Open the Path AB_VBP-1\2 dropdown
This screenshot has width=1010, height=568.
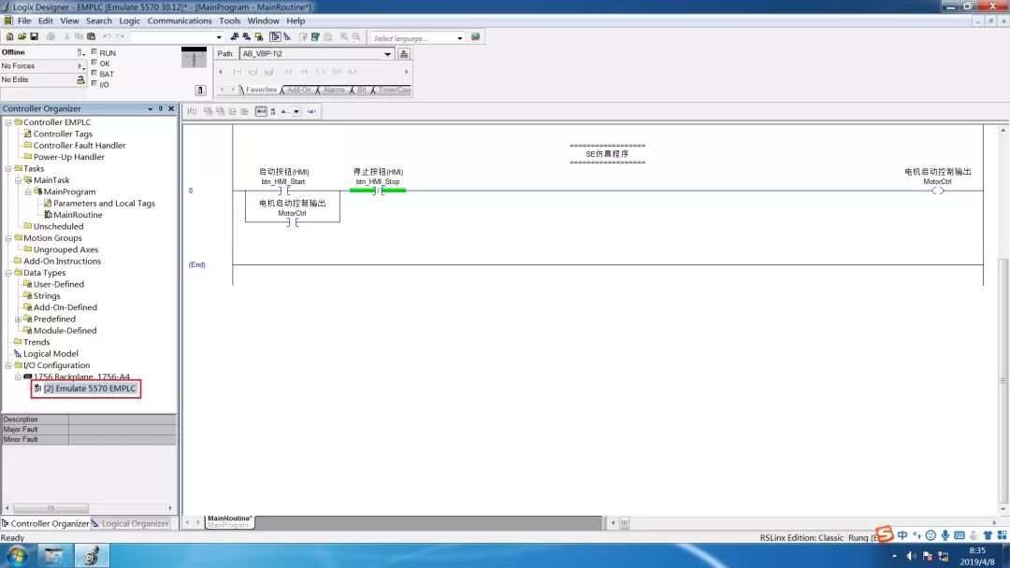387,54
